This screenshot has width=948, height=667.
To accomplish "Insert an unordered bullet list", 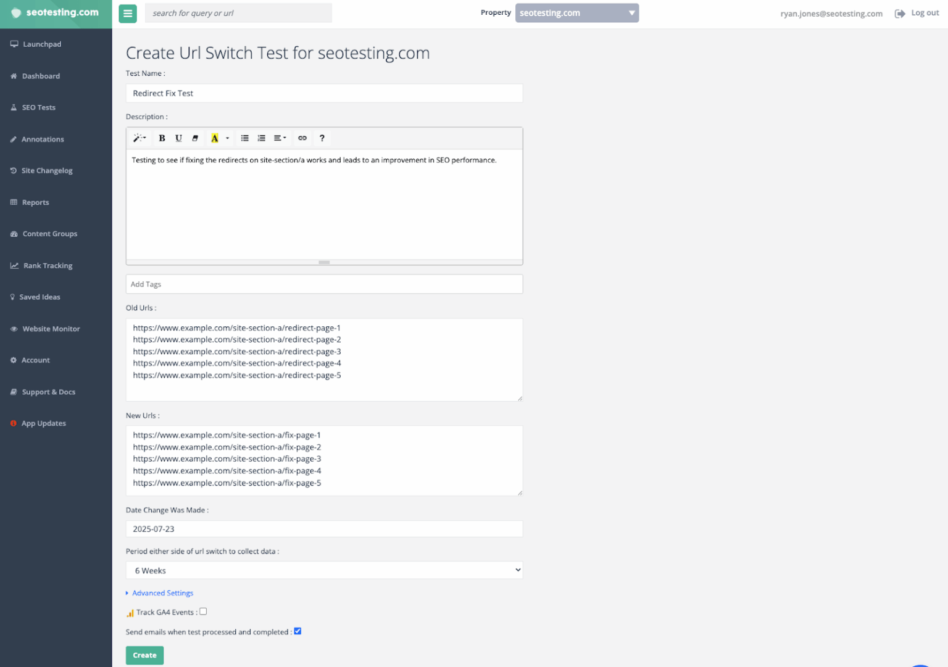I will pyautogui.click(x=244, y=138).
